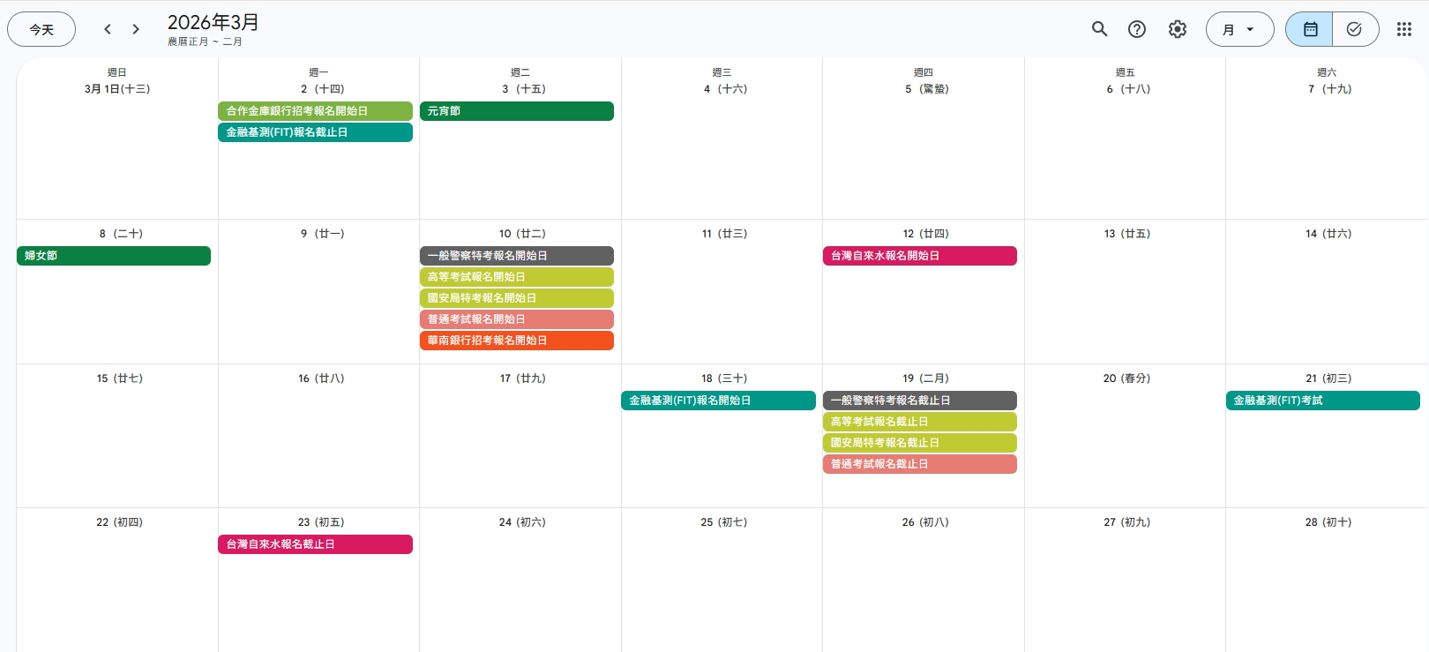Screen dimensions: 1429x652
Task: Open the calendar search icon
Action: point(1099,29)
